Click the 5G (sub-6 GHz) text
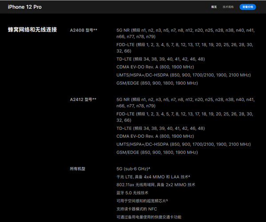The height and width of the screenshot is (222, 266). pyautogui.click(x=133, y=169)
